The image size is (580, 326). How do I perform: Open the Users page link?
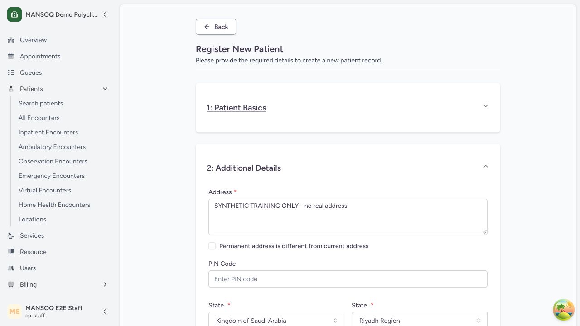[x=28, y=268]
